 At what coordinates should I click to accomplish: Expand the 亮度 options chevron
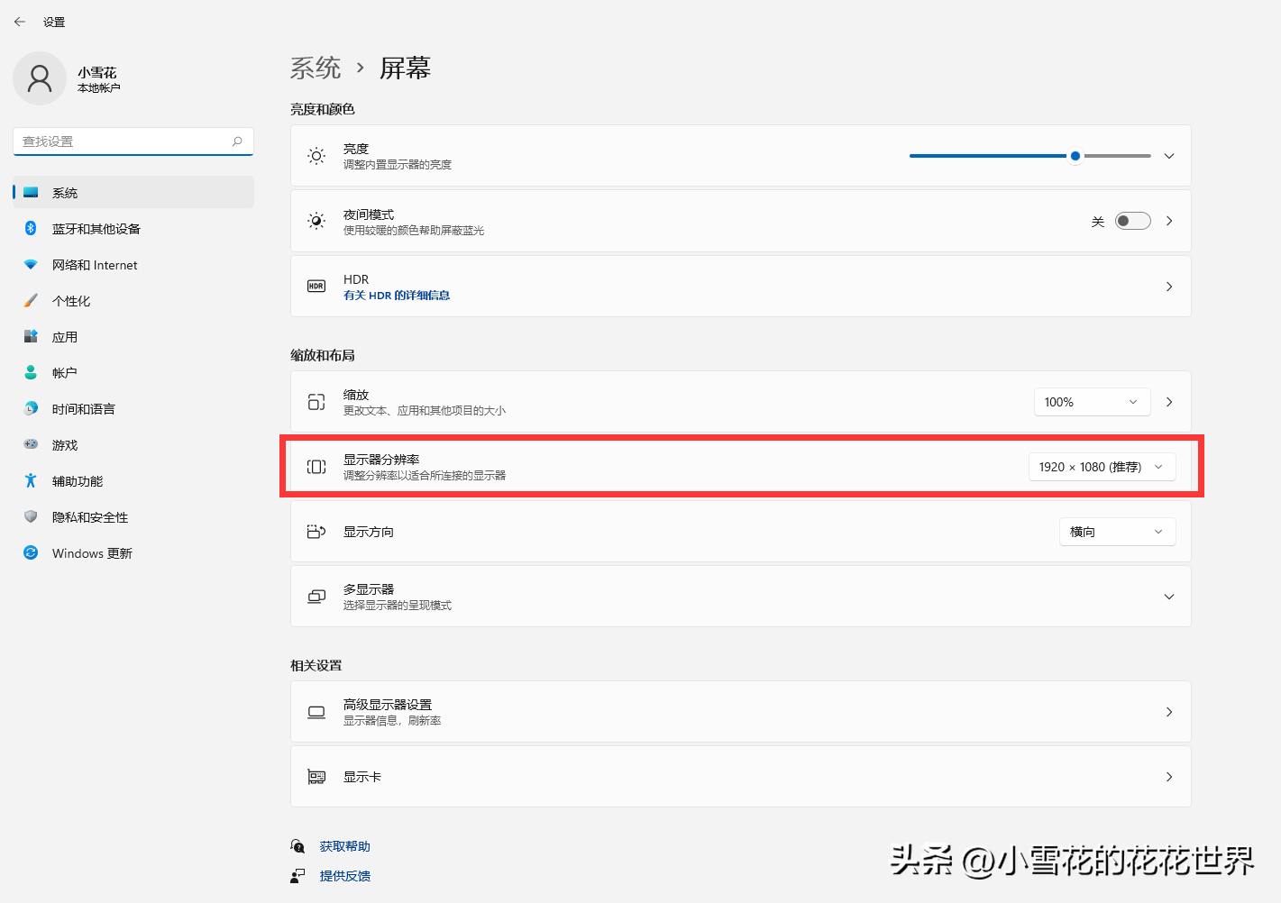click(x=1169, y=156)
